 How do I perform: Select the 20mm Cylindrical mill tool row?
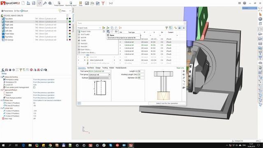click(x=97, y=60)
